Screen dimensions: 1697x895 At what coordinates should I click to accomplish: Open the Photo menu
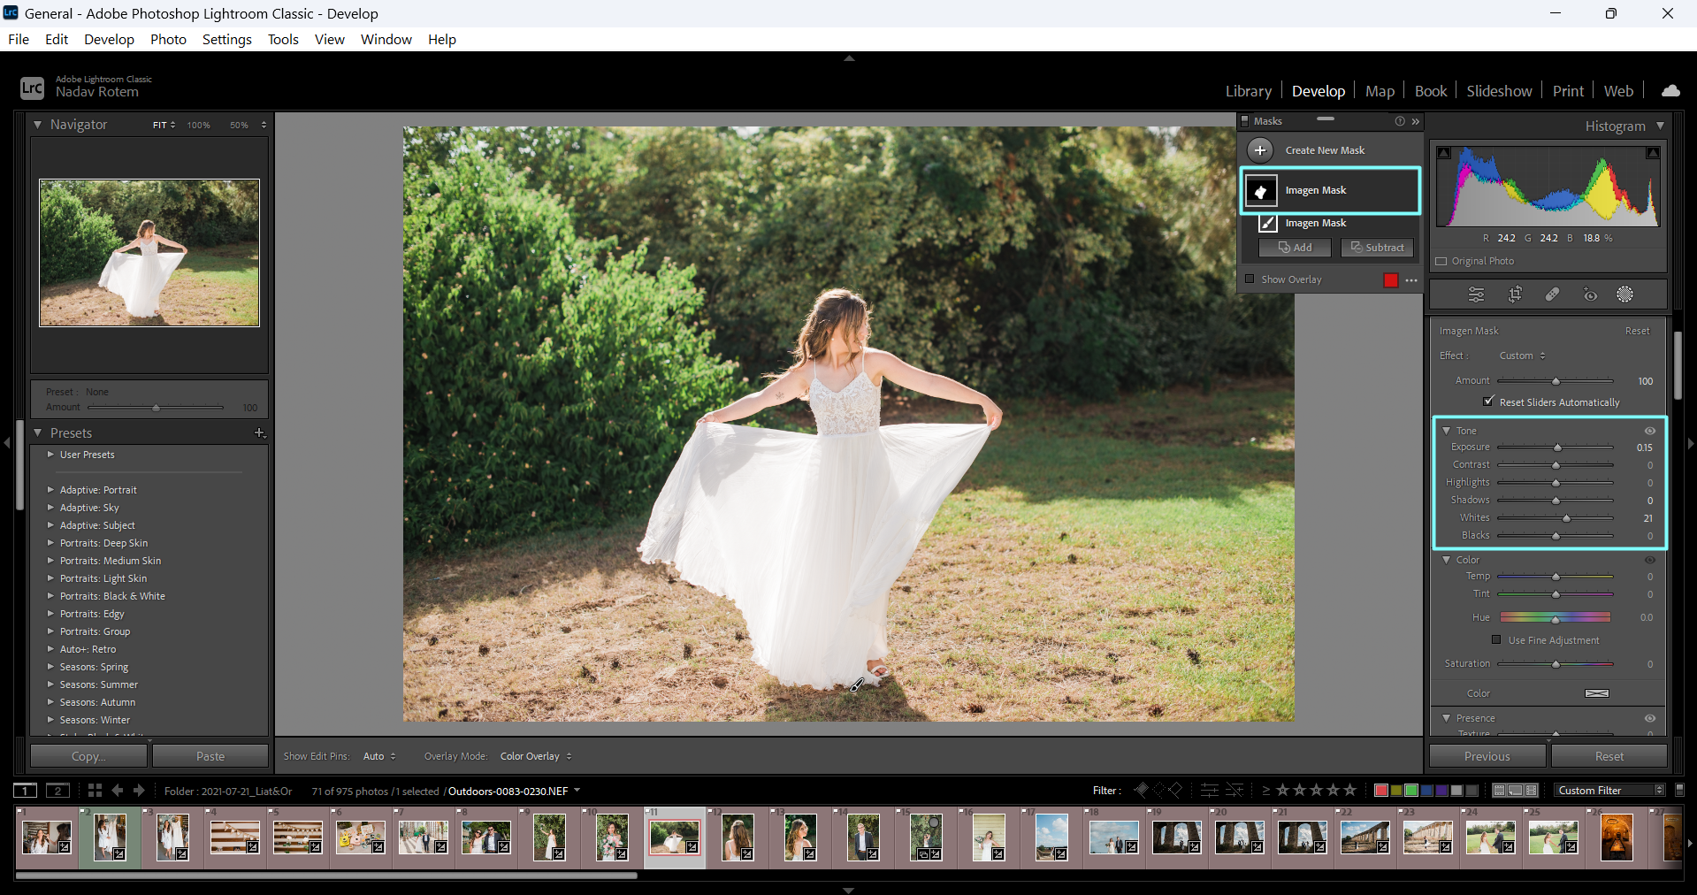pyautogui.click(x=168, y=39)
